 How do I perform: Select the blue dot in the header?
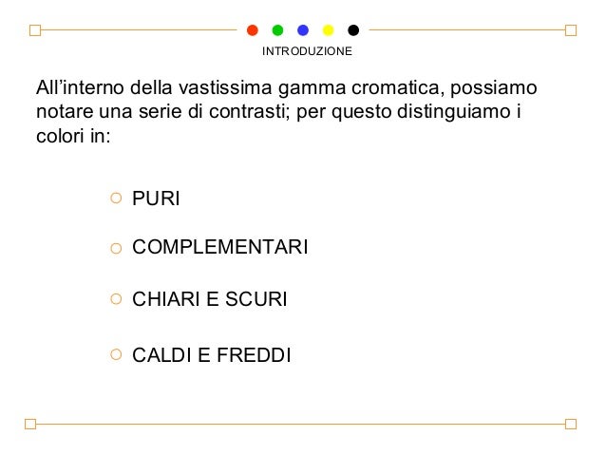coord(303,30)
